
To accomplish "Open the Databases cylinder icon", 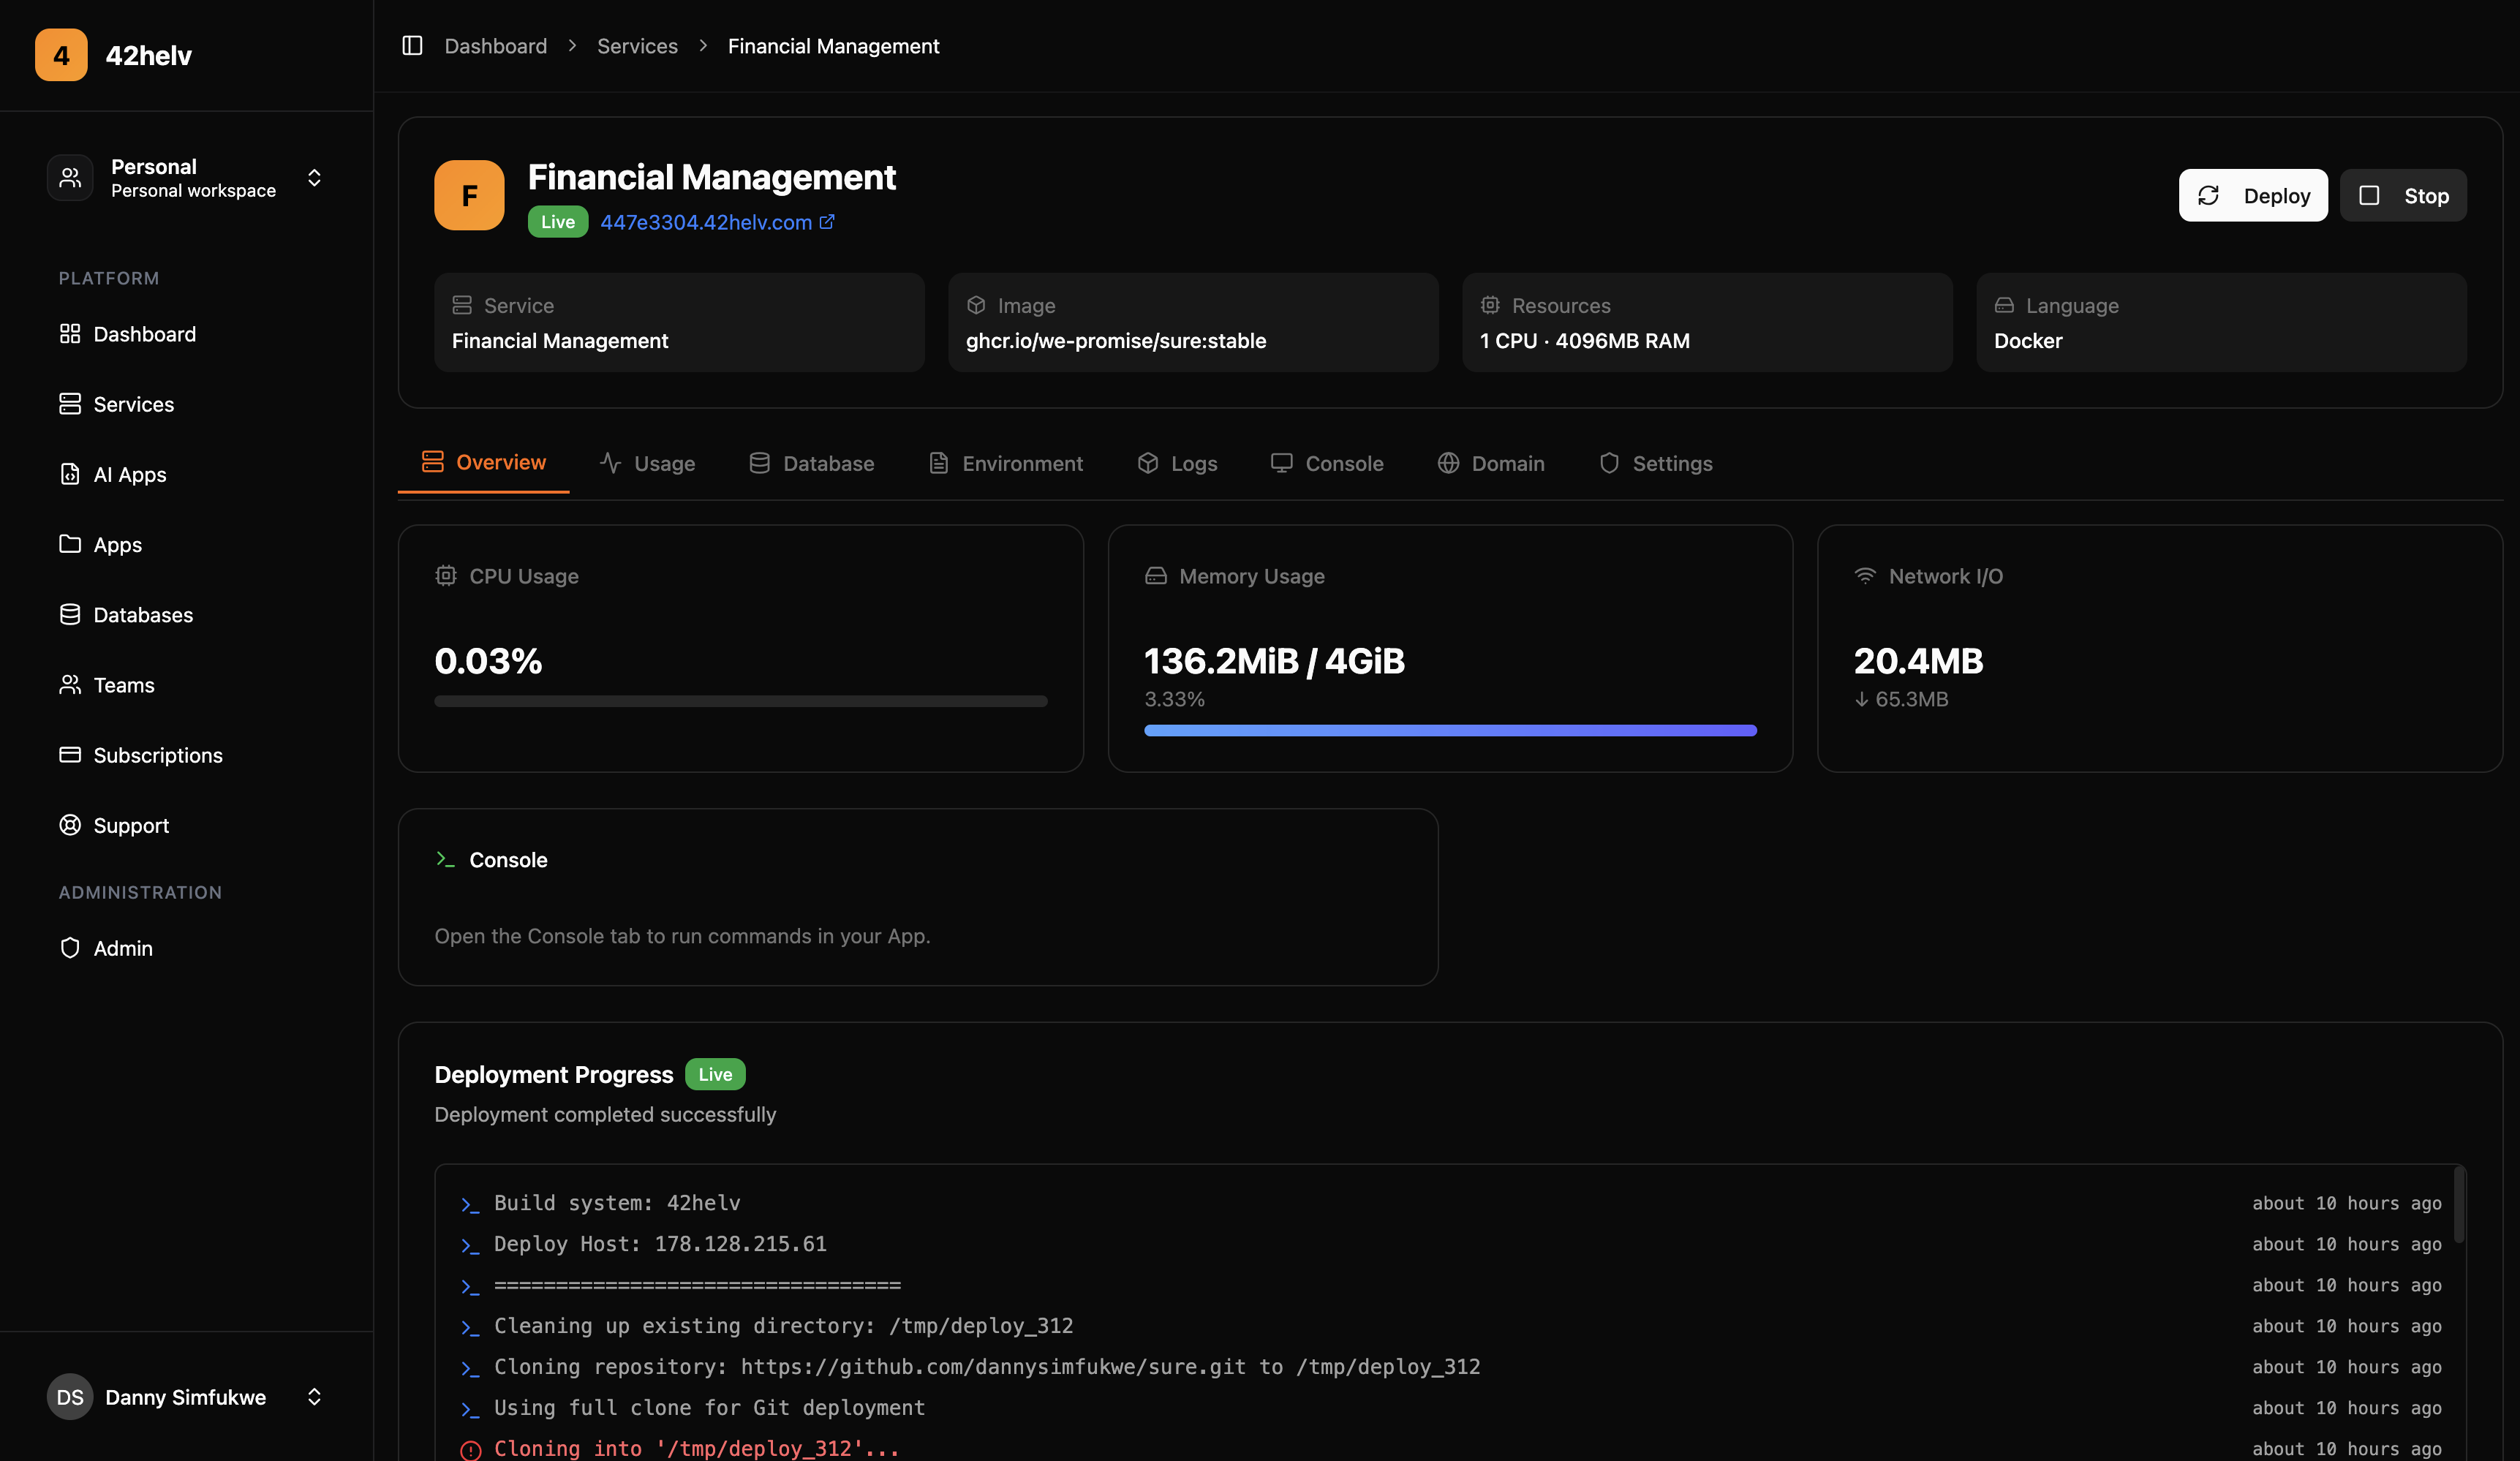I will pyautogui.click(x=70, y=615).
